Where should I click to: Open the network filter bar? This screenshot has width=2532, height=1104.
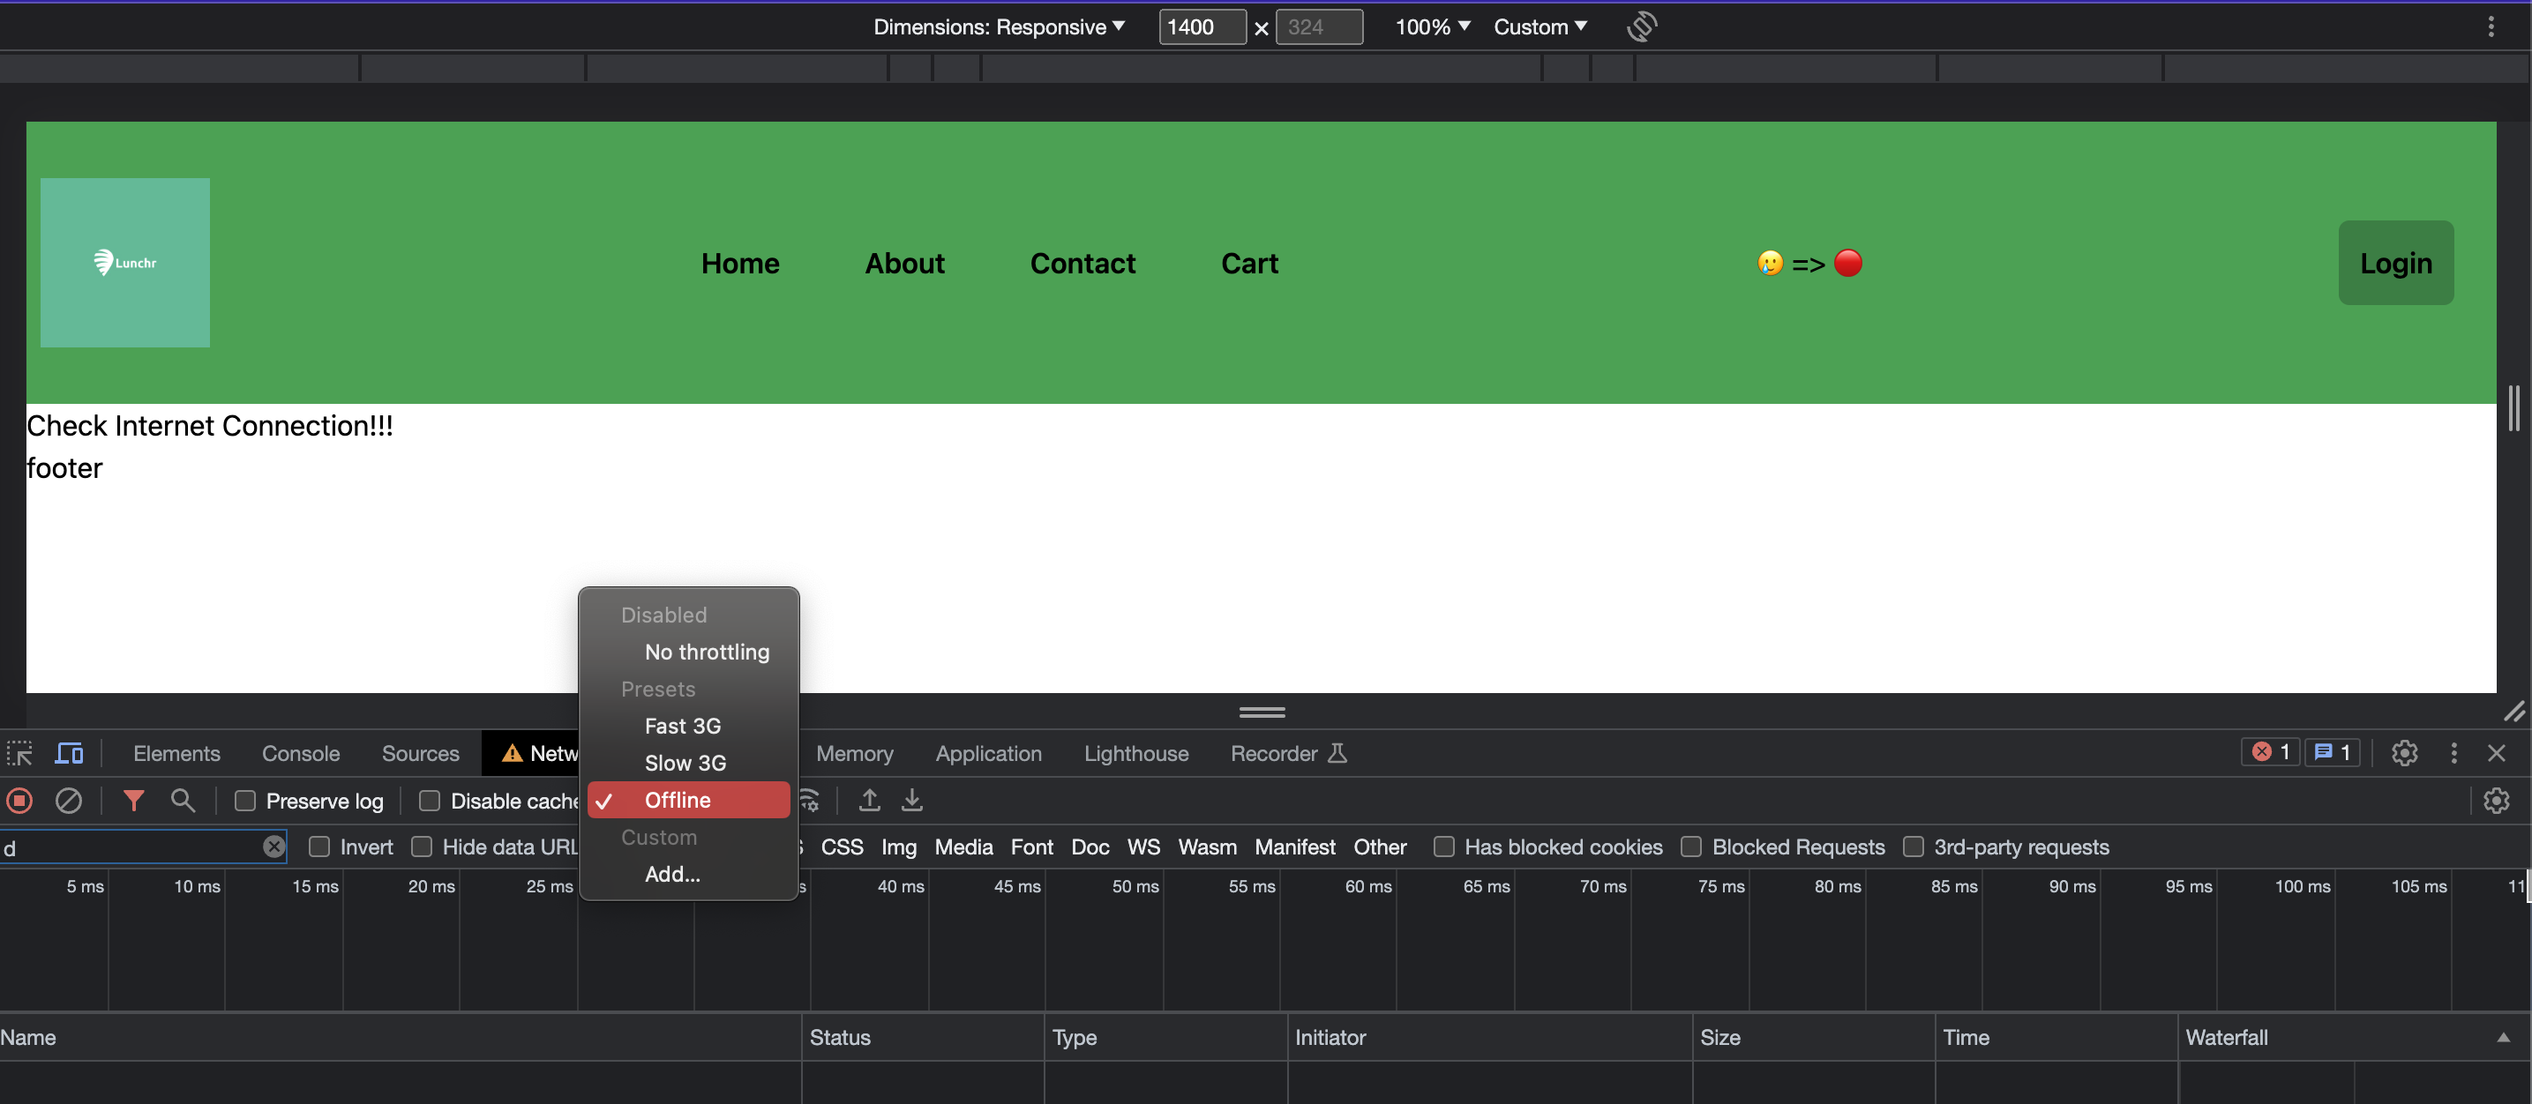tap(134, 801)
